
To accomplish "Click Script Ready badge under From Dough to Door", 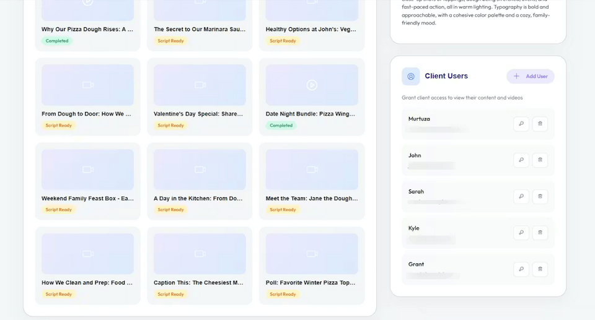I will click(x=58, y=126).
